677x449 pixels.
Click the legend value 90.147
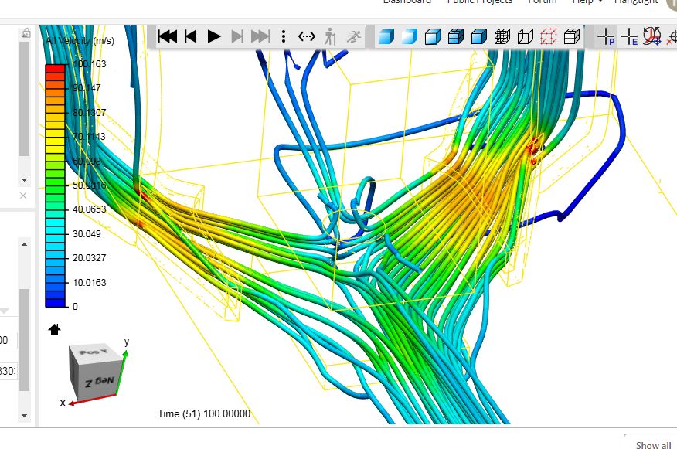(87, 88)
